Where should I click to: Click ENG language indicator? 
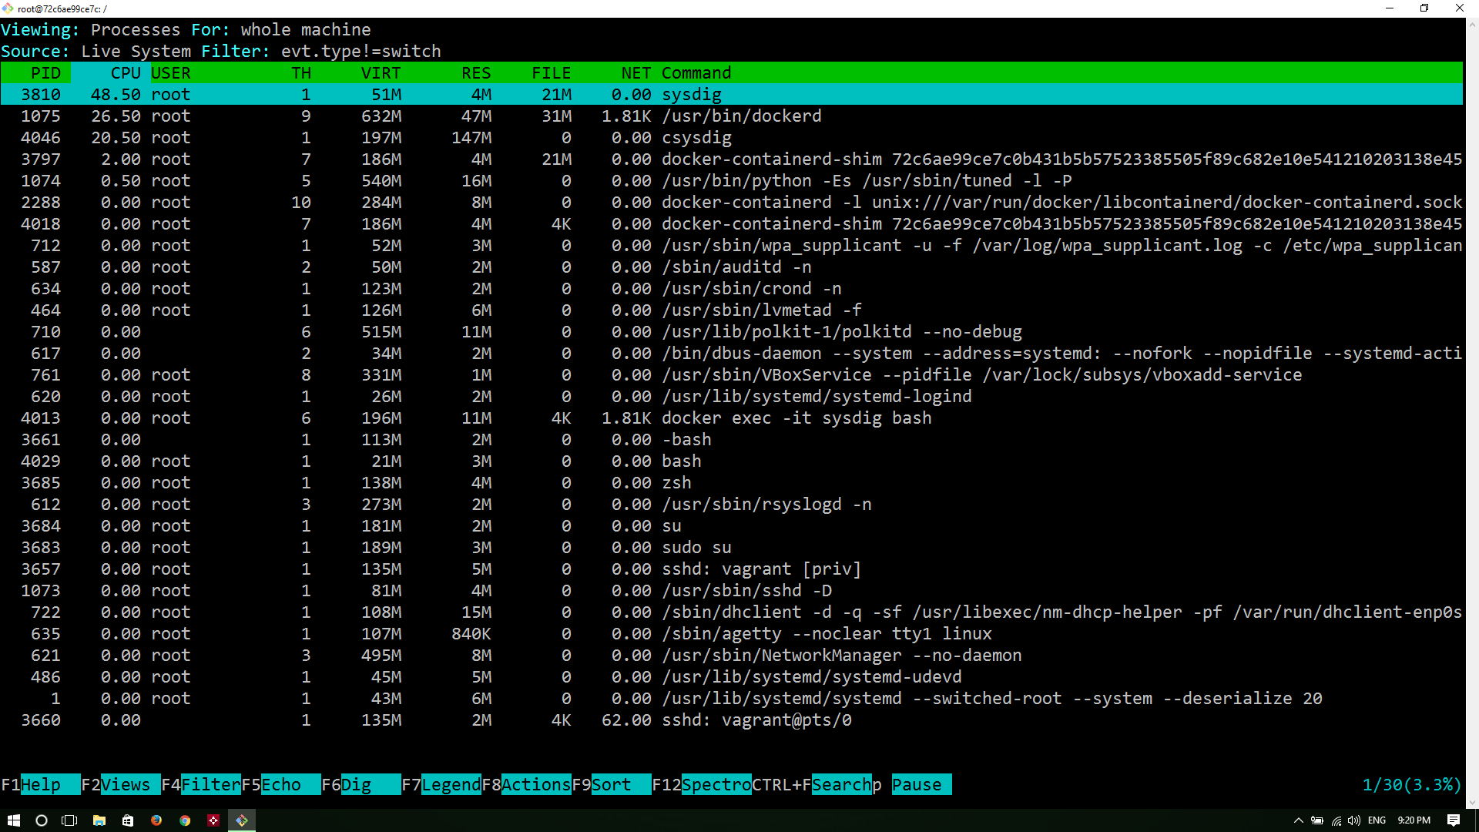1377,820
